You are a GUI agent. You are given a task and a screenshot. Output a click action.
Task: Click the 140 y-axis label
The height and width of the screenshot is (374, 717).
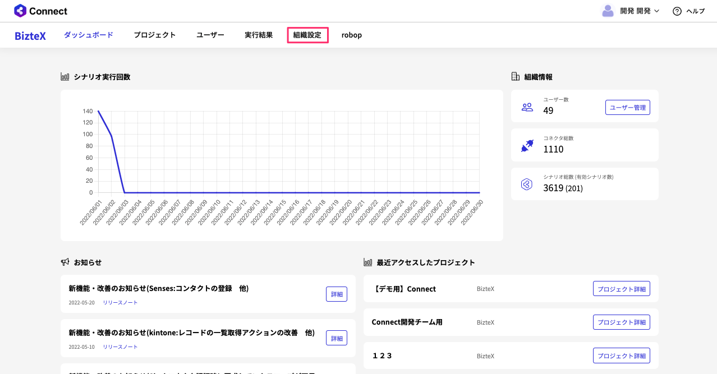pyautogui.click(x=88, y=111)
